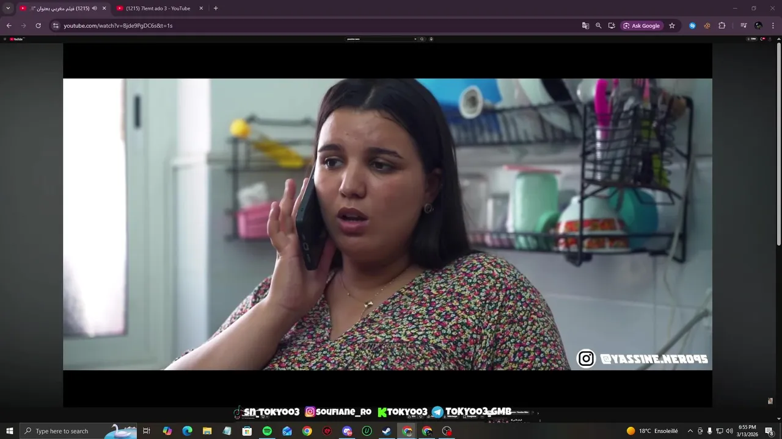Screen dimensions: 782x439
Task: Show hidden system tray icons
Action: click(690, 431)
